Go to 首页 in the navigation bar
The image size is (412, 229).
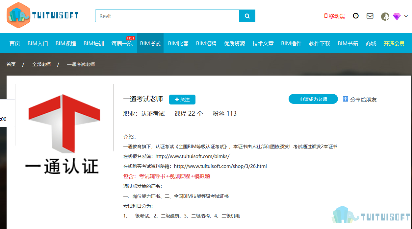(x=14, y=43)
